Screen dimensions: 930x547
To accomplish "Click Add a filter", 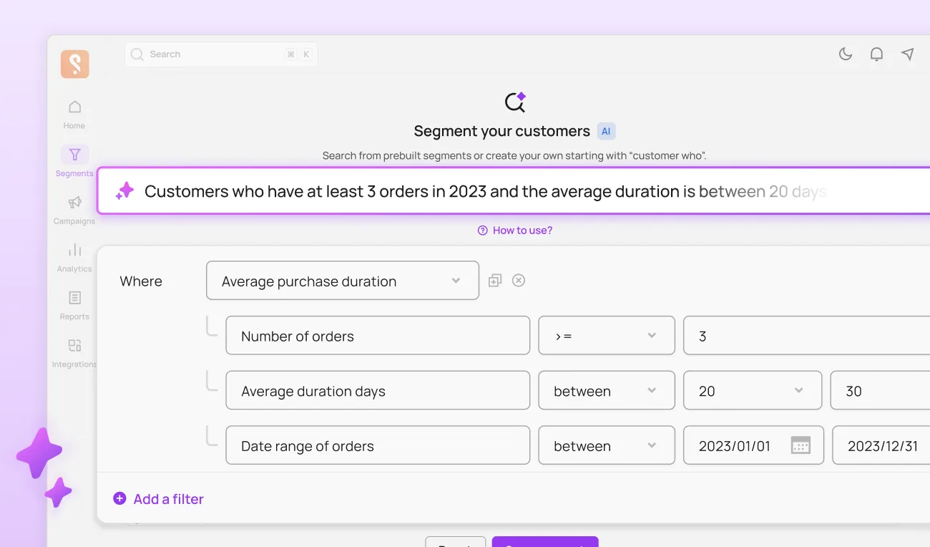I will coord(158,499).
